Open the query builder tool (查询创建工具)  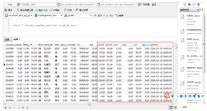point(25,10)
